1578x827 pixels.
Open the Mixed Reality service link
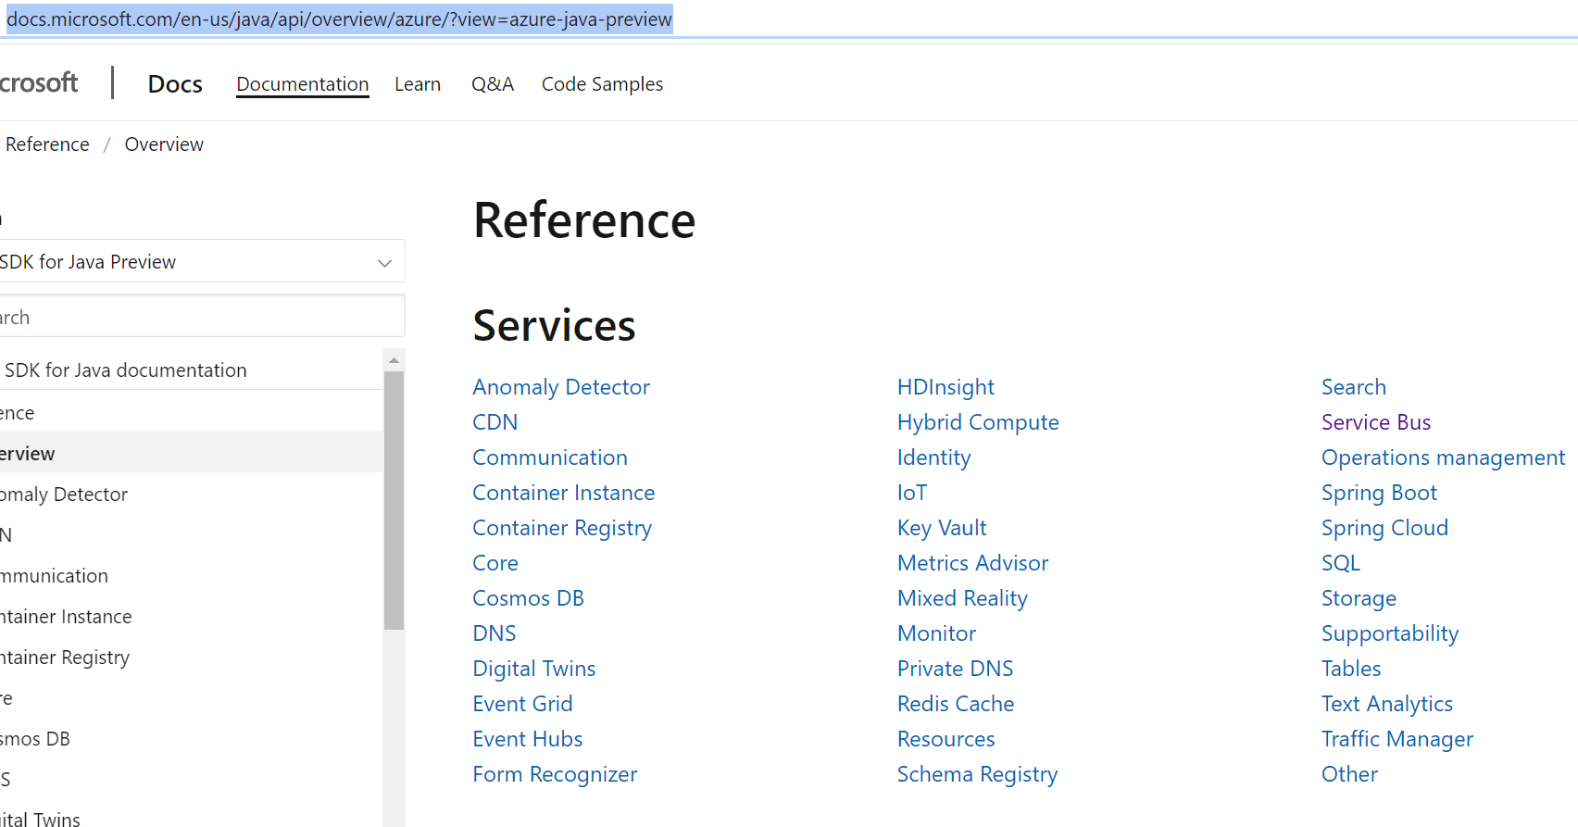(x=962, y=598)
